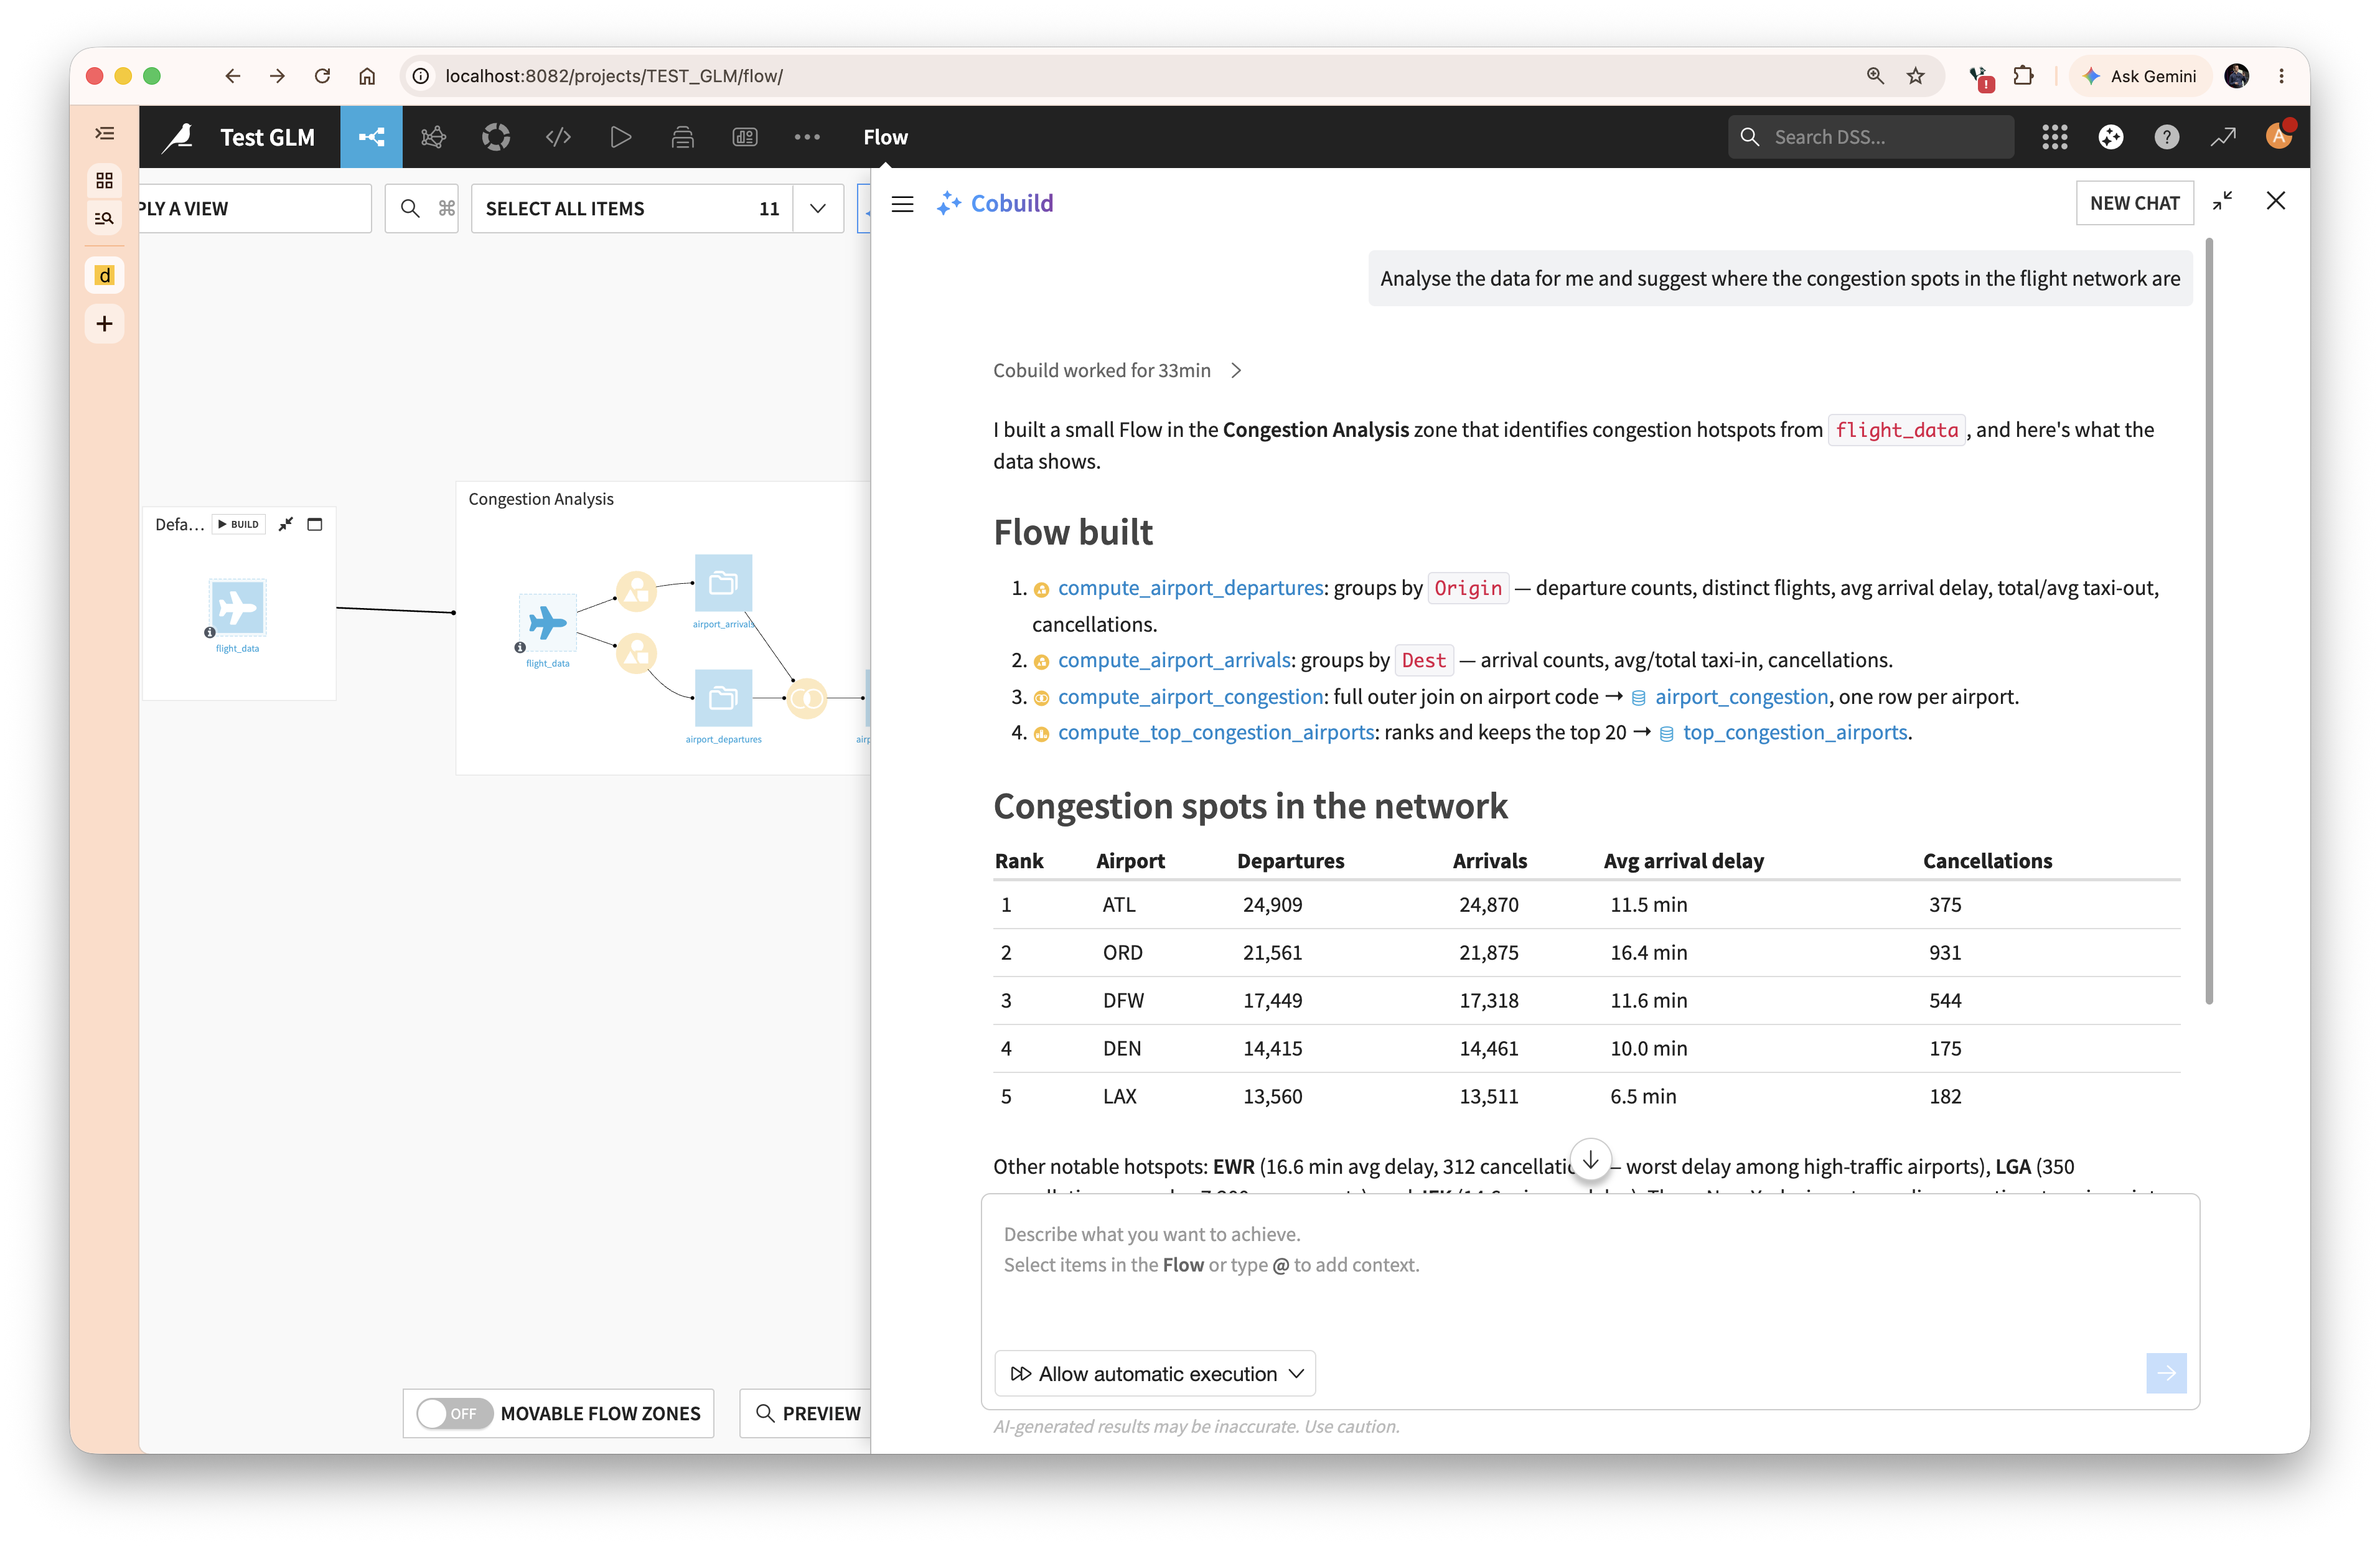Open the ML lab menu icon
The image size is (2380, 1546).
tap(433, 137)
